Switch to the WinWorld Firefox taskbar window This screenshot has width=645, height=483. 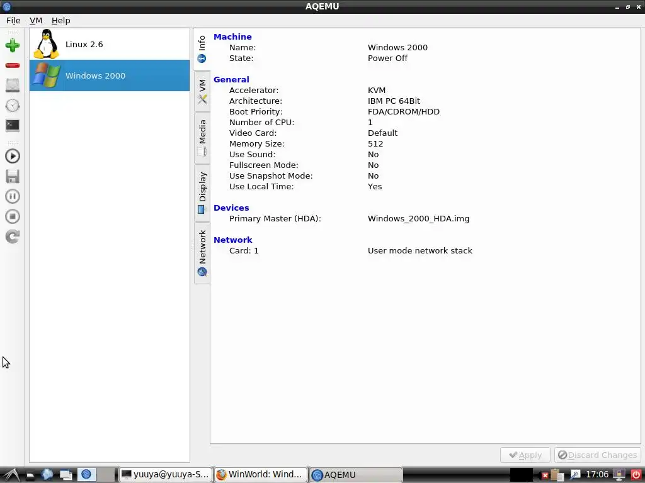coord(261,475)
